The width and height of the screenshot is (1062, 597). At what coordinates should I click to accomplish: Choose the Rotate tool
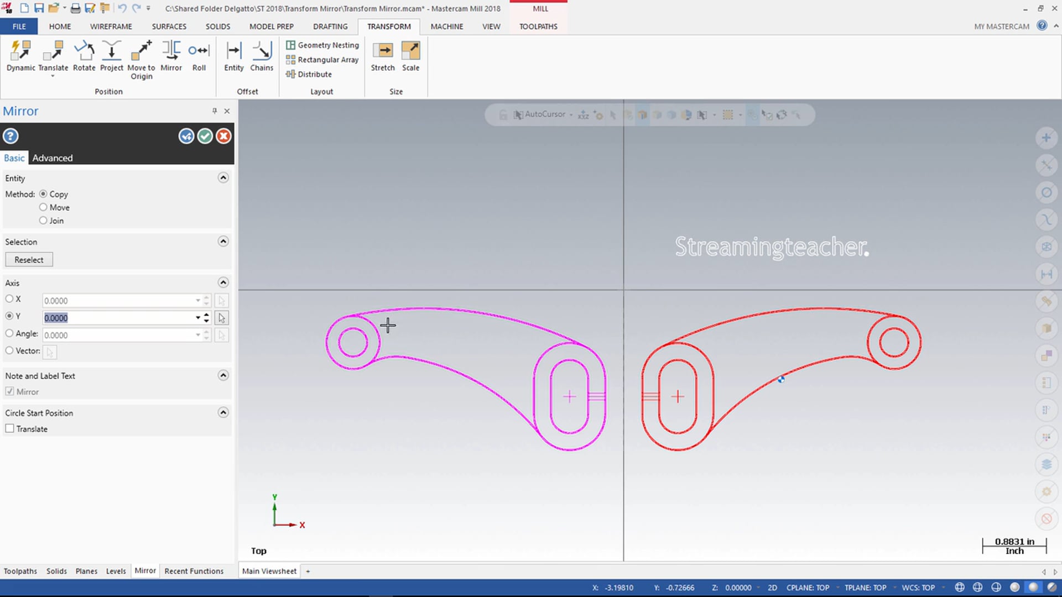click(x=84, y=56)
